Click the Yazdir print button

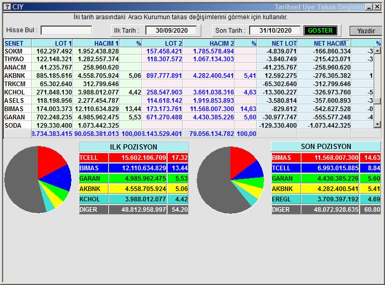coord(365,31)
